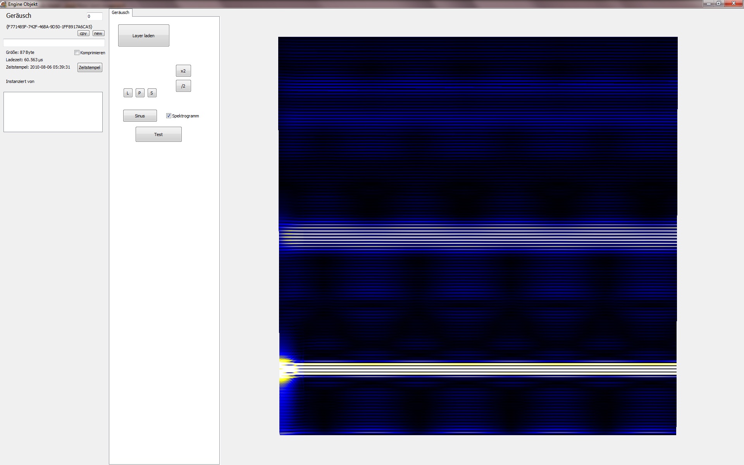
Task: Click the Layer laden button
Action: click(143, 36)
